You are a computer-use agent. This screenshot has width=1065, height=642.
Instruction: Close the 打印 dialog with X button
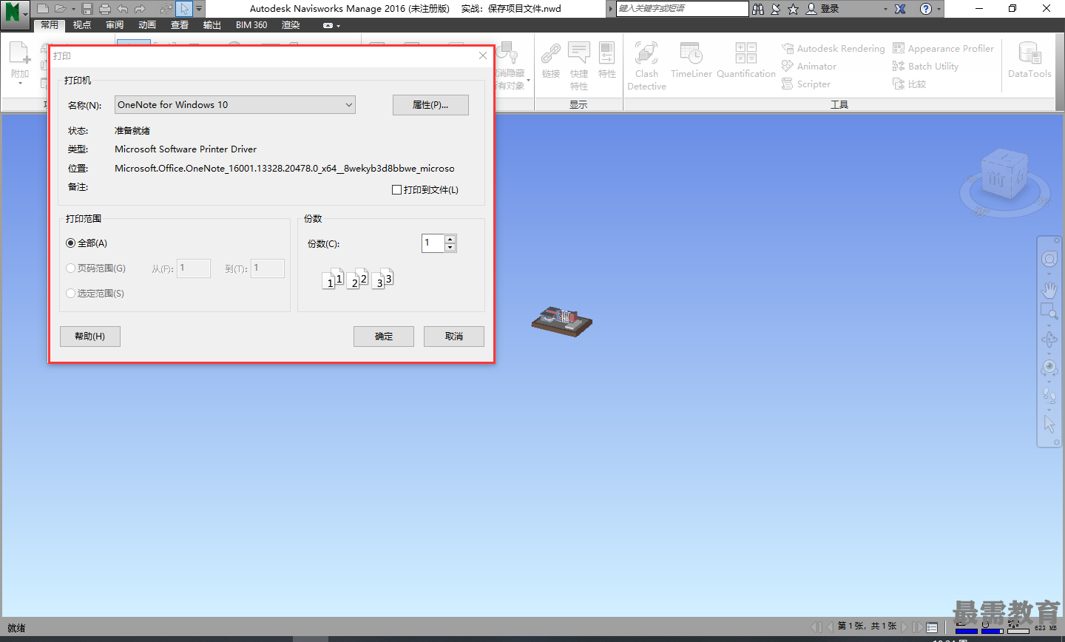click(483, 55)
